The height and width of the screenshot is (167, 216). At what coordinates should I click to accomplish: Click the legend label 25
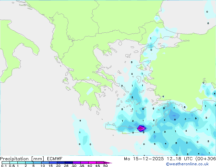tap(66, 166)
